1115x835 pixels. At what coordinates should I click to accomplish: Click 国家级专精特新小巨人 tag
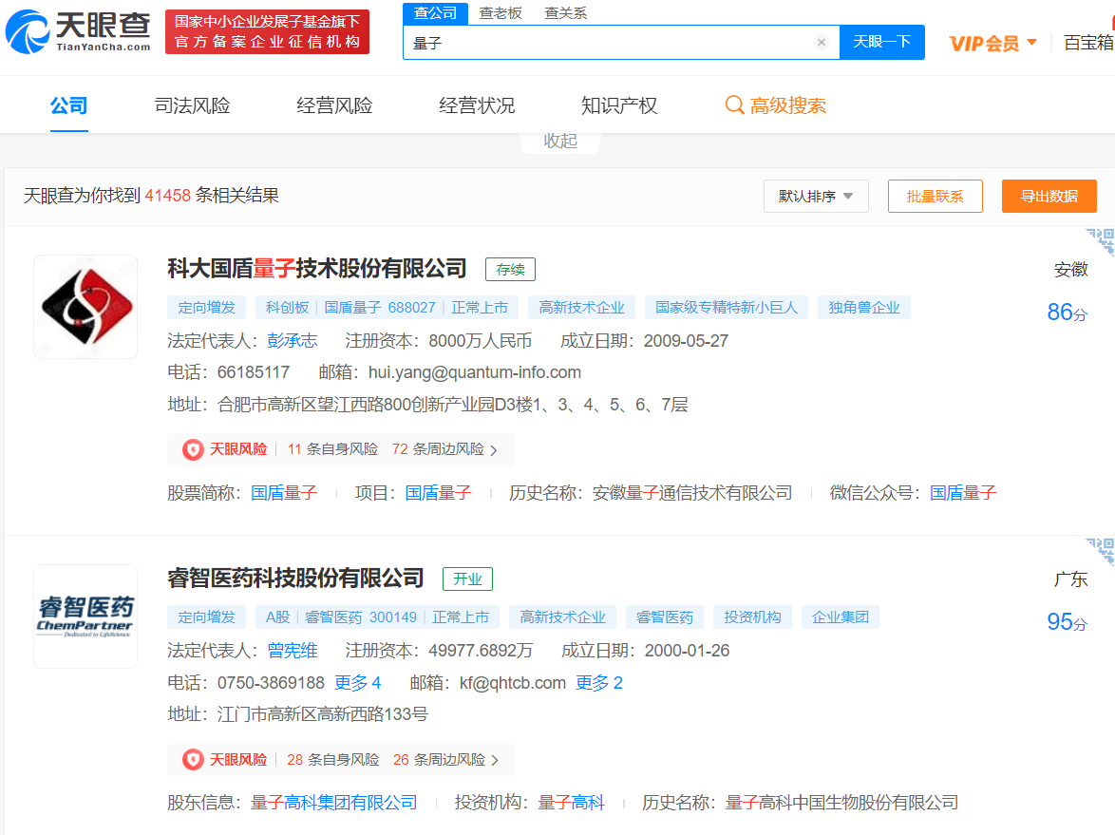pos(727,307)
